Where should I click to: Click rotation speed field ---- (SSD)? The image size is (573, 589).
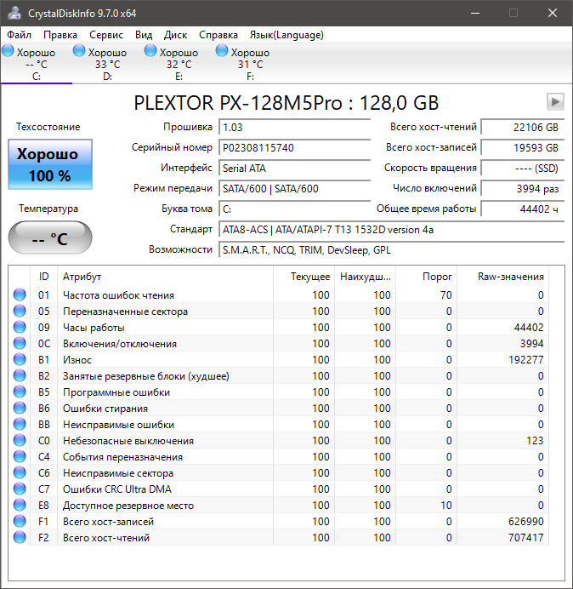point(523,168)
